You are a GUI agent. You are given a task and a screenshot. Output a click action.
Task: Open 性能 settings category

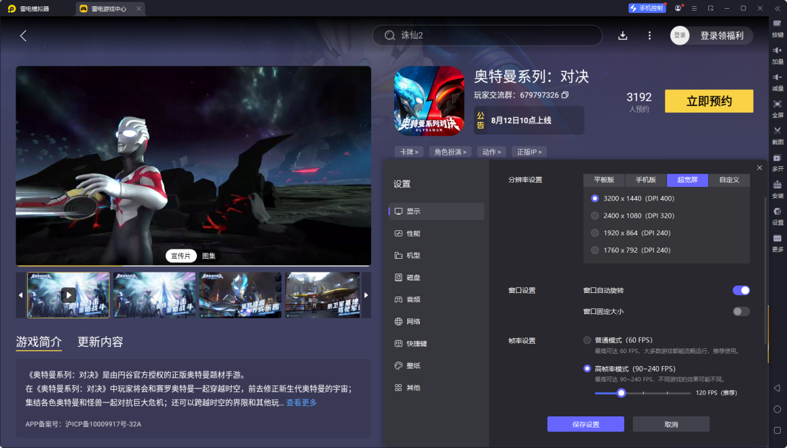(436, 233)
